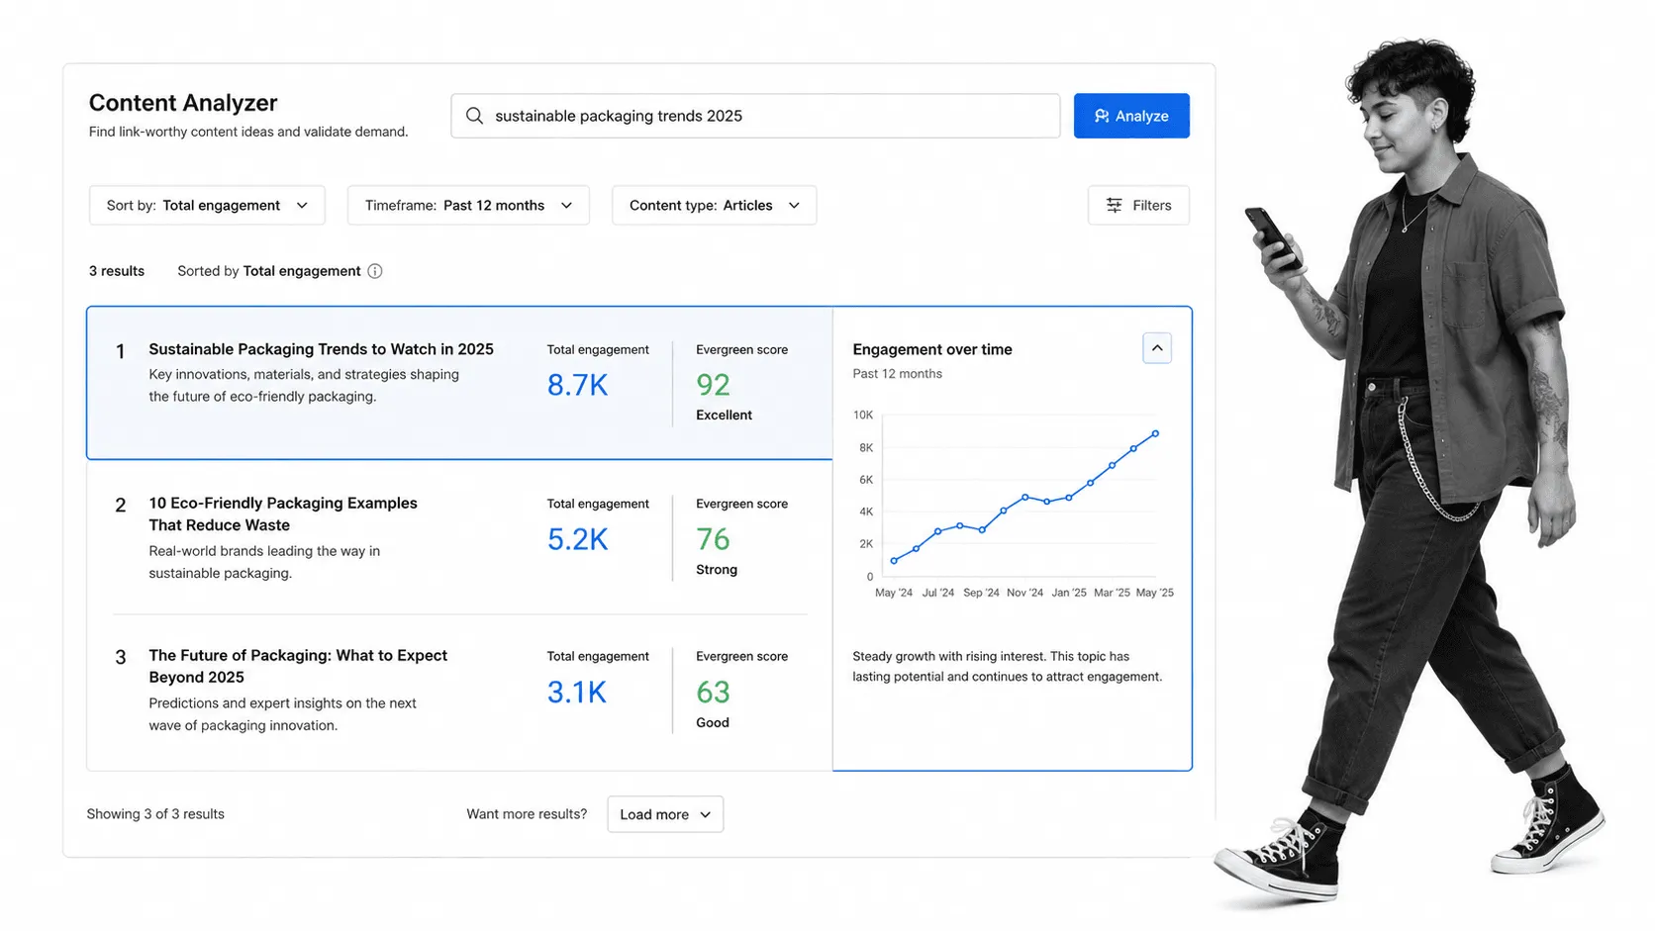Click the May '24 data point on chart
Image resolution: width=1655 pixels, height=931 pixels.
tap(894, 561)
